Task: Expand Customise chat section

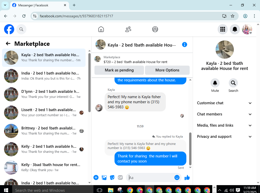Action: (224, 103)
